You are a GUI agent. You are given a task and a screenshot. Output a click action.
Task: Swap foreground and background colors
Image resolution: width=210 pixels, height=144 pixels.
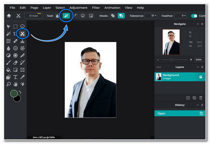(20, 92)
